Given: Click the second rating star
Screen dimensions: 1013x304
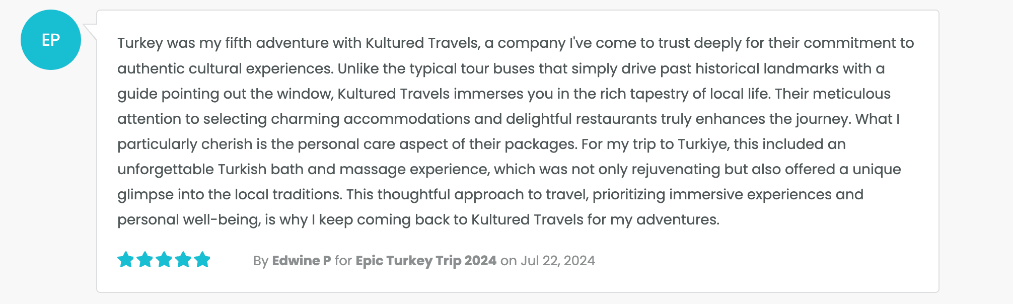Looking at the screenshot, I should point(144,260).
